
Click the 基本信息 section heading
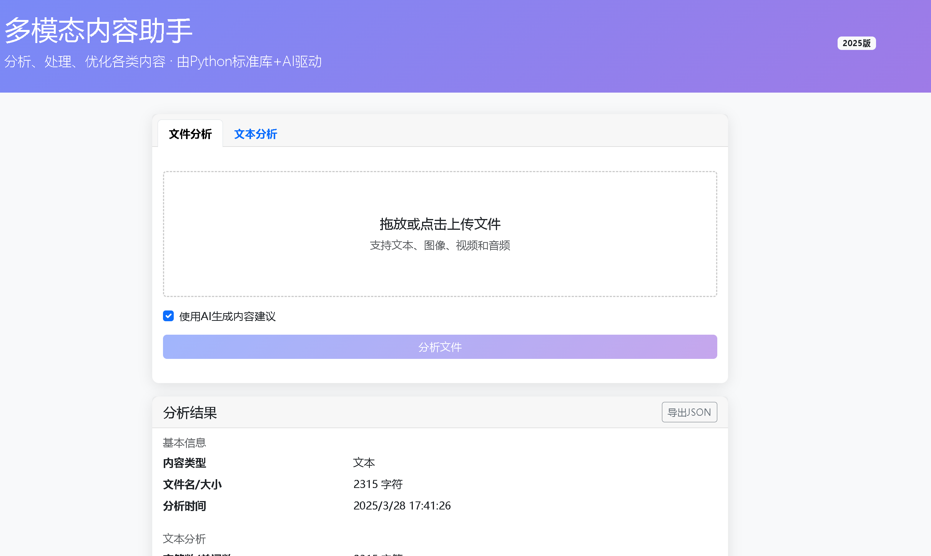click(185, 443)
